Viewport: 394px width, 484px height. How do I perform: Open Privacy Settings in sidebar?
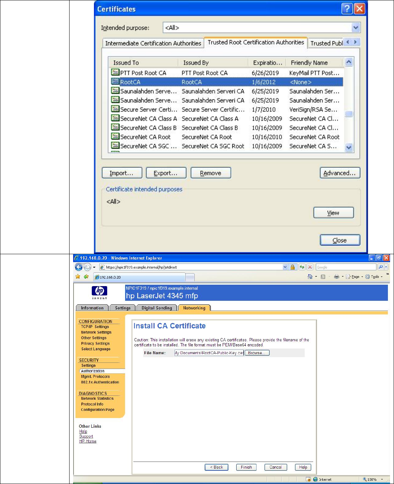pos(95,343)
